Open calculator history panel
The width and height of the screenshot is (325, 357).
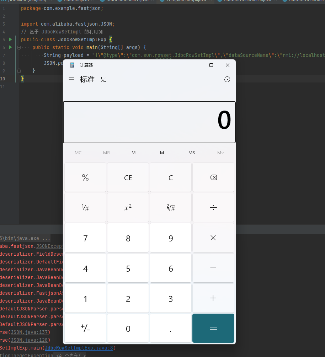tap(227, 79)
